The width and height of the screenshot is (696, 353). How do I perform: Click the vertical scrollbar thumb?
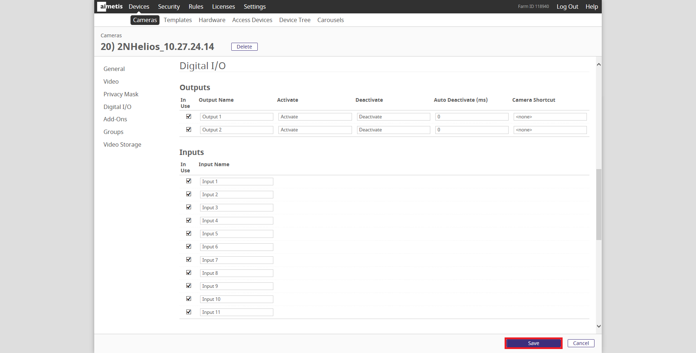(598, 204)
